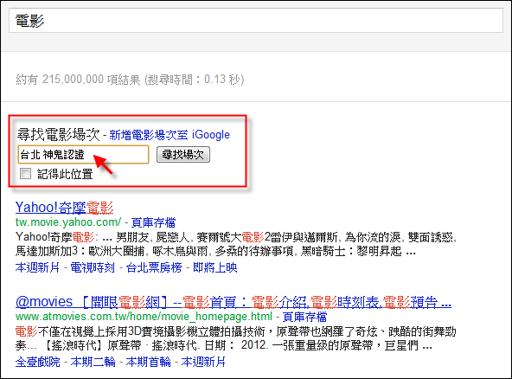Viewport: 512px width, 379px height.
Task: Click the tw.movie.yahoo.com/ green URL text
Action: (x=68, y=222)
